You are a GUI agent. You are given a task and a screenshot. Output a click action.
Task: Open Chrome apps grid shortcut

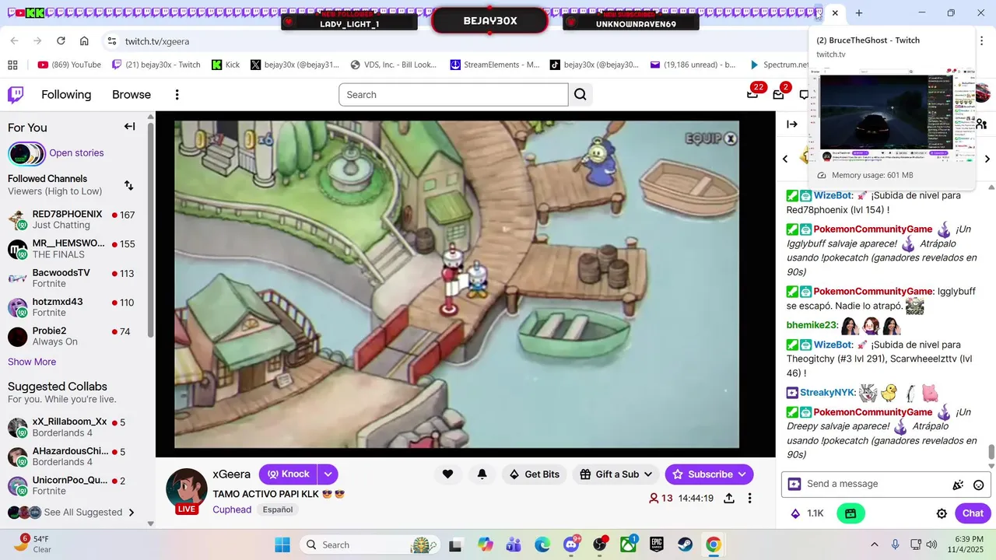12,65
